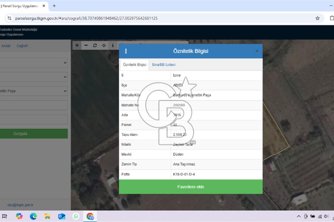
Task: Expand the first dropdown in the query panel
Action: coord(34,63)
